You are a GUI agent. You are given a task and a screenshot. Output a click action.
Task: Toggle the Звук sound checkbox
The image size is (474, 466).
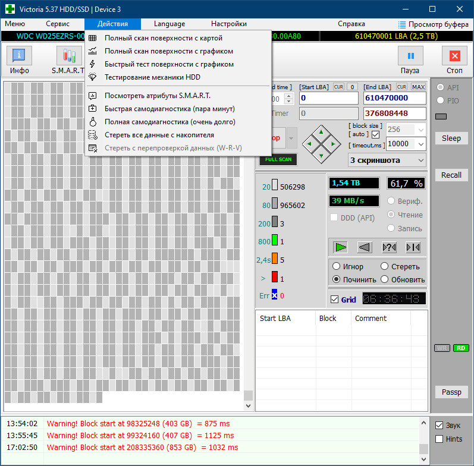click(x=440, y=426)
